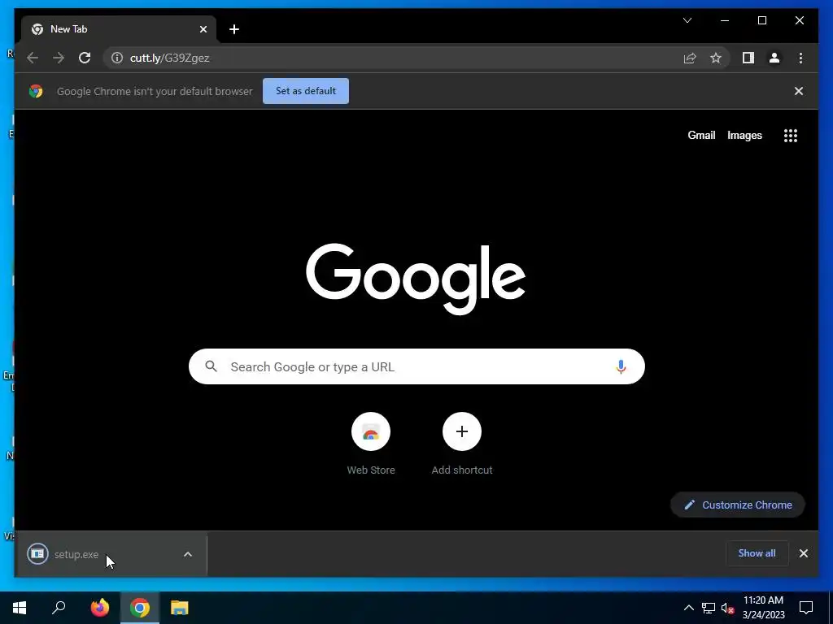The image size is (833, 624).
Task: Start voice search with microphone icon
Action: (x=621, y=366)
